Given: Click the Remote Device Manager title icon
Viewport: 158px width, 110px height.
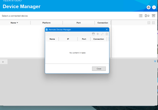Looking at the screenshot, I should (47, 29).
